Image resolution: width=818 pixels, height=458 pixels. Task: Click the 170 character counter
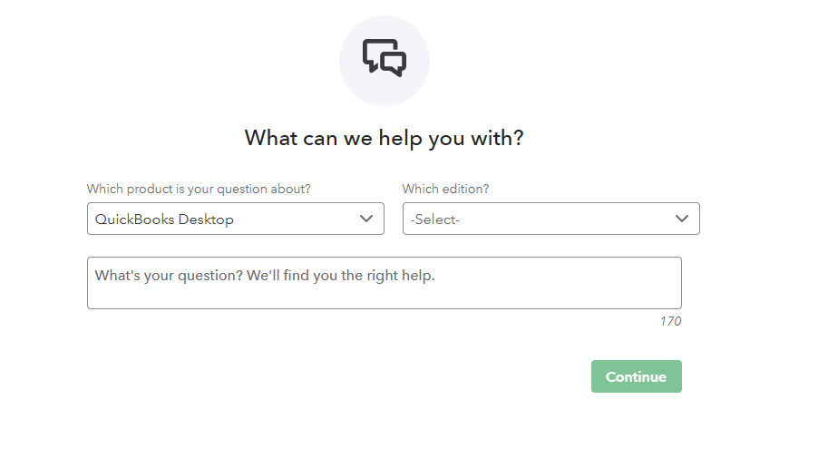pos(670,321)
